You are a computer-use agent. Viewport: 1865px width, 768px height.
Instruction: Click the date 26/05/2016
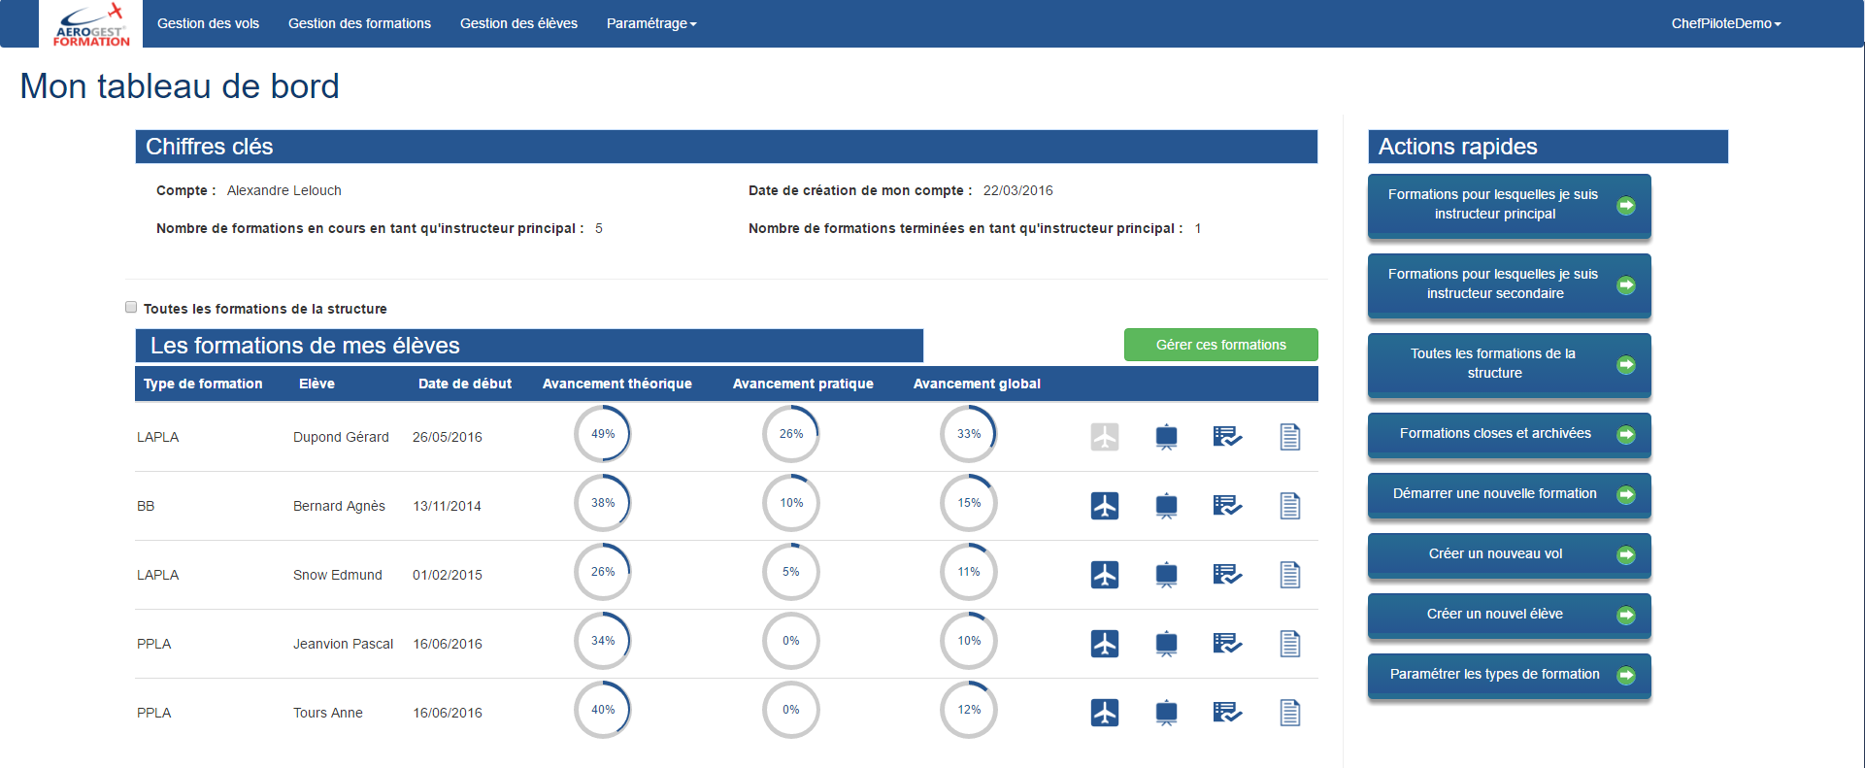coord(448,437)
